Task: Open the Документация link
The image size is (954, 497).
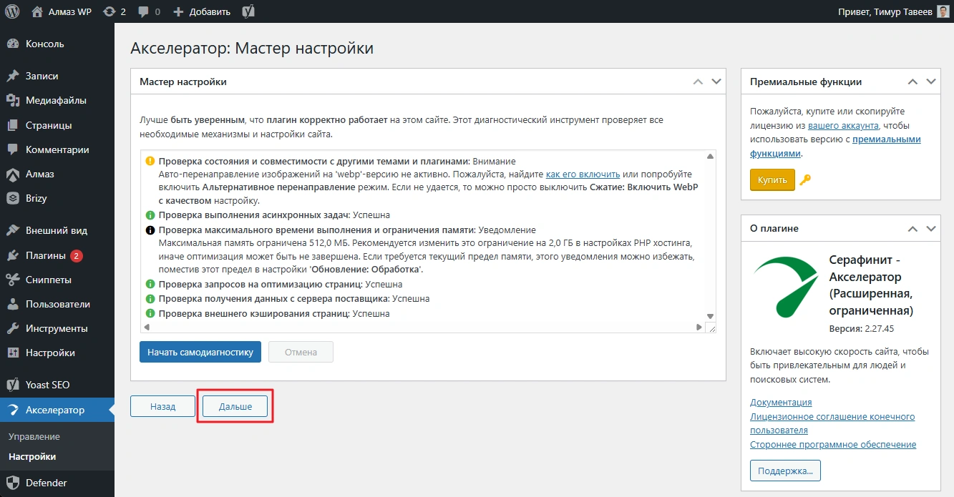Action: point(781,403)
